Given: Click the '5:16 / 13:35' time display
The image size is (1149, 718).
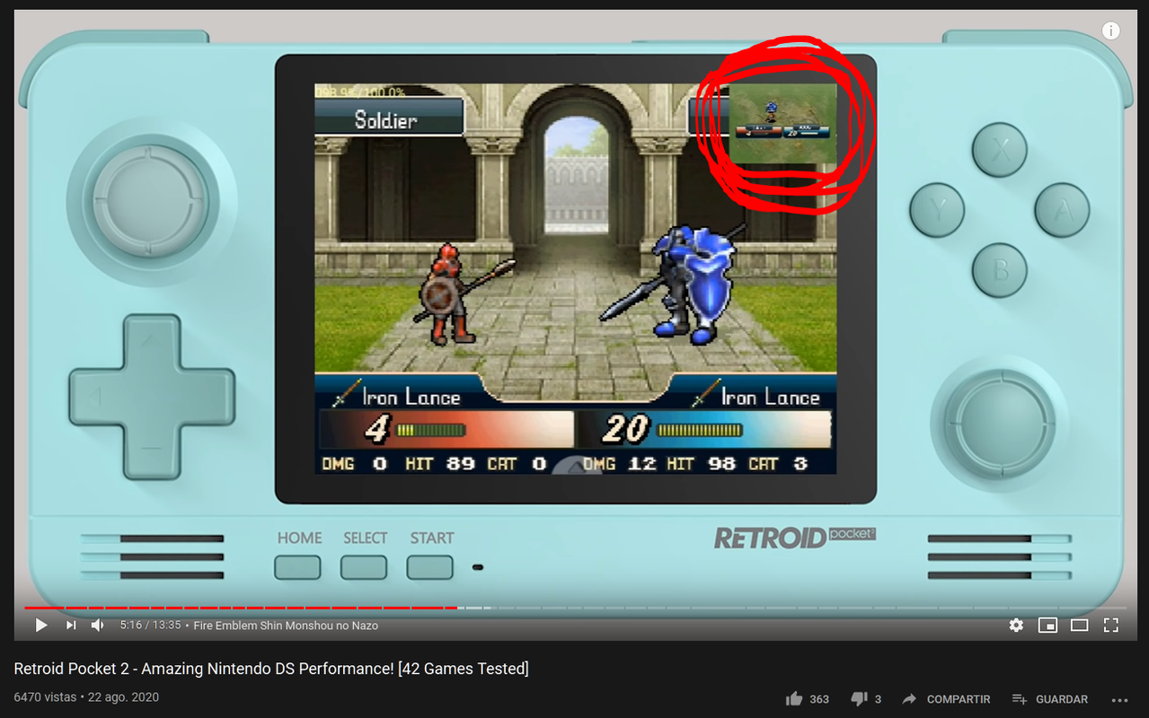Looking at the screenshot, I should [150, 626].
